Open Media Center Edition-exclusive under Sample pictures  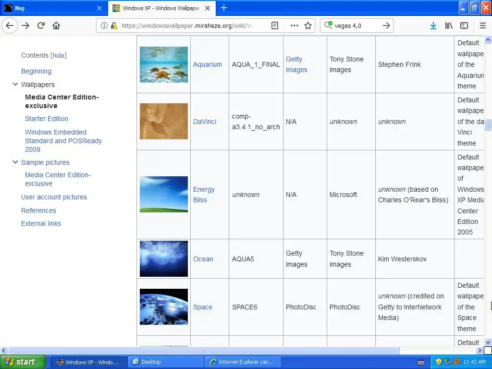58,179
